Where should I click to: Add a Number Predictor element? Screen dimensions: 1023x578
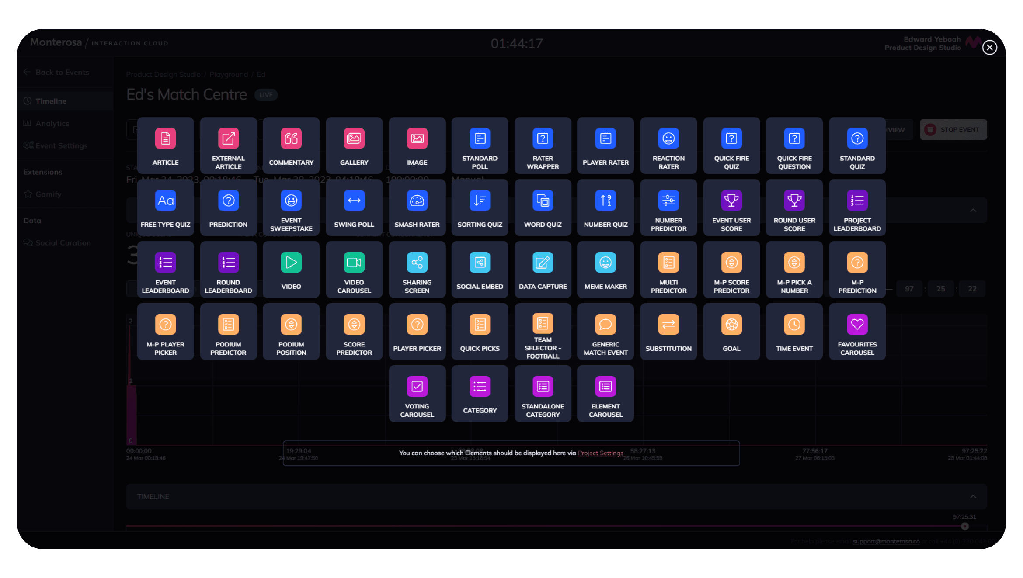[668, 208]
